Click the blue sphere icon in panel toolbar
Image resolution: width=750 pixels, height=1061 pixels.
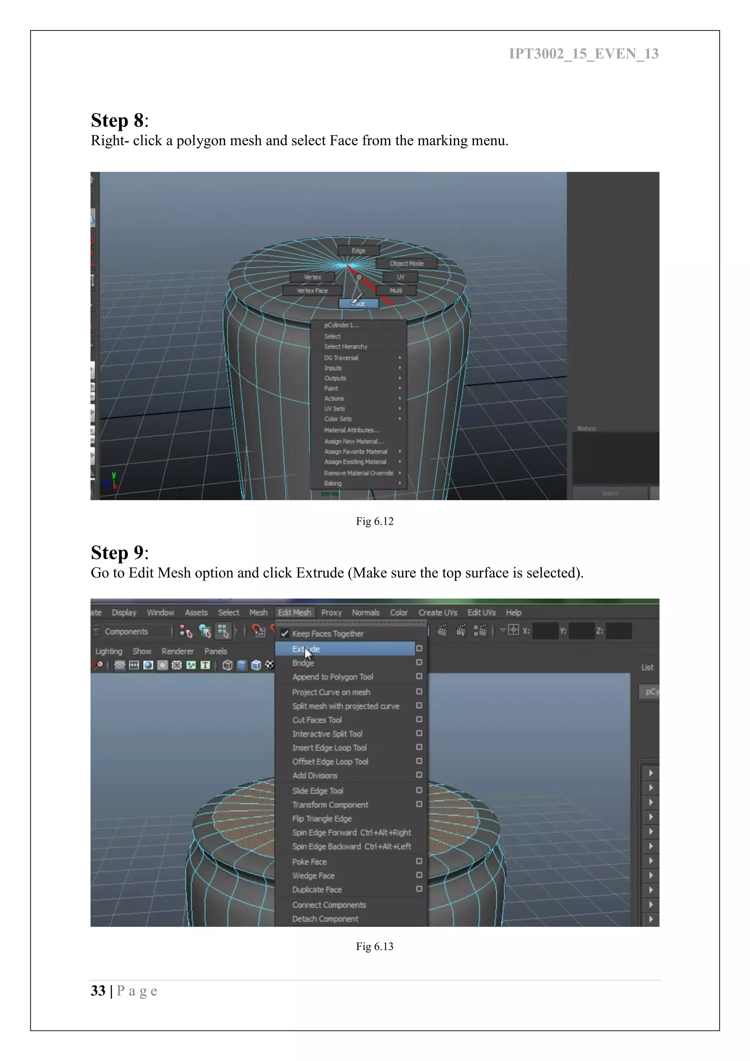click(148, 665)
